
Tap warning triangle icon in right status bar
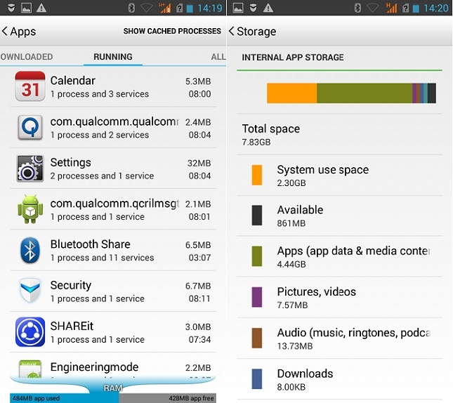click(268, 8)
